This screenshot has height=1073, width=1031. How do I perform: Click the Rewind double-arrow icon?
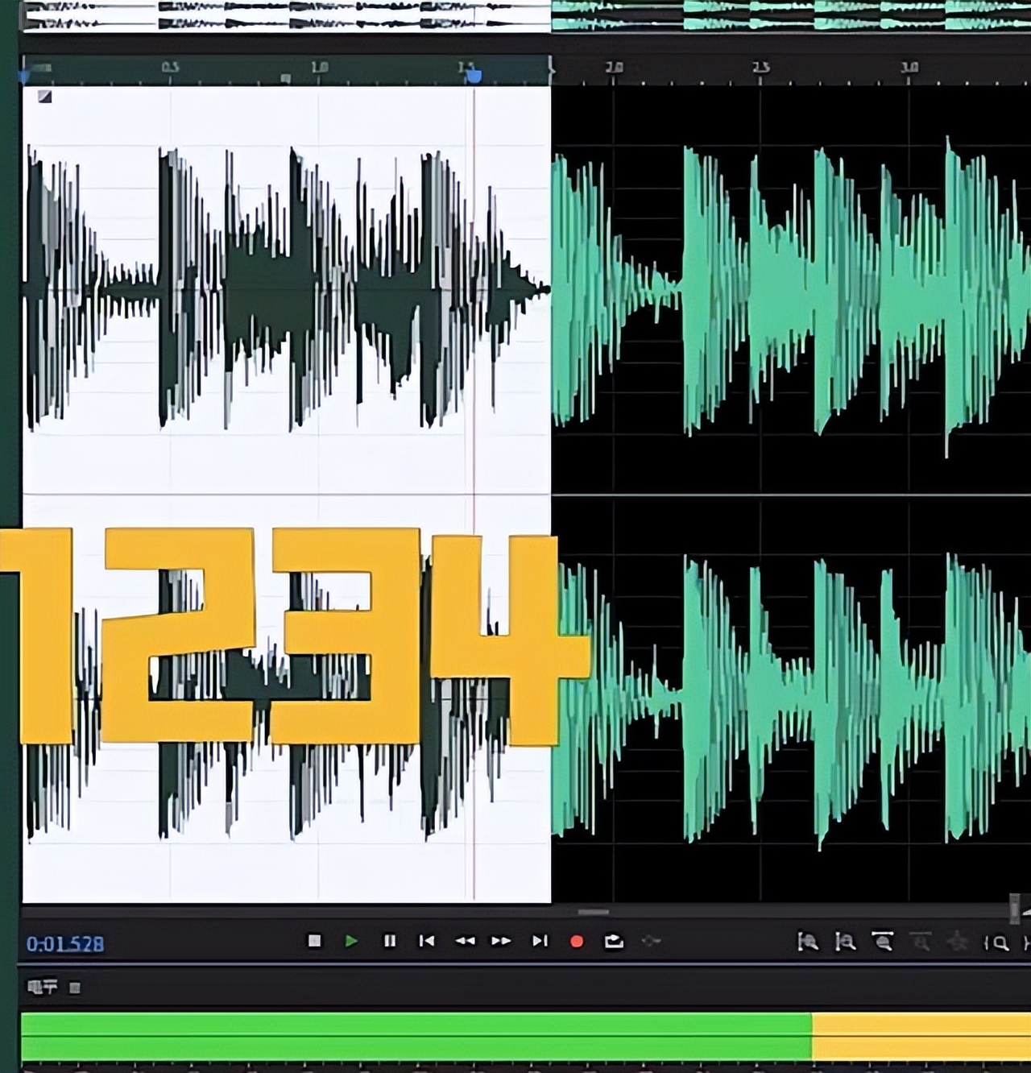pyautogui.click(x=465, y=941)
